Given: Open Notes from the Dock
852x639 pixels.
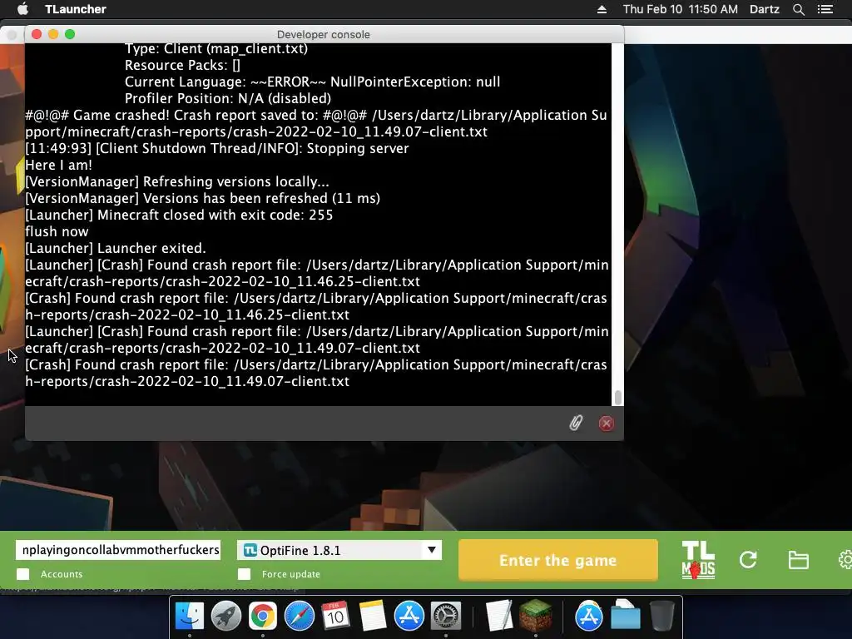Looking at the screenshot, I should pyautogui.click(x=372, y=616).
